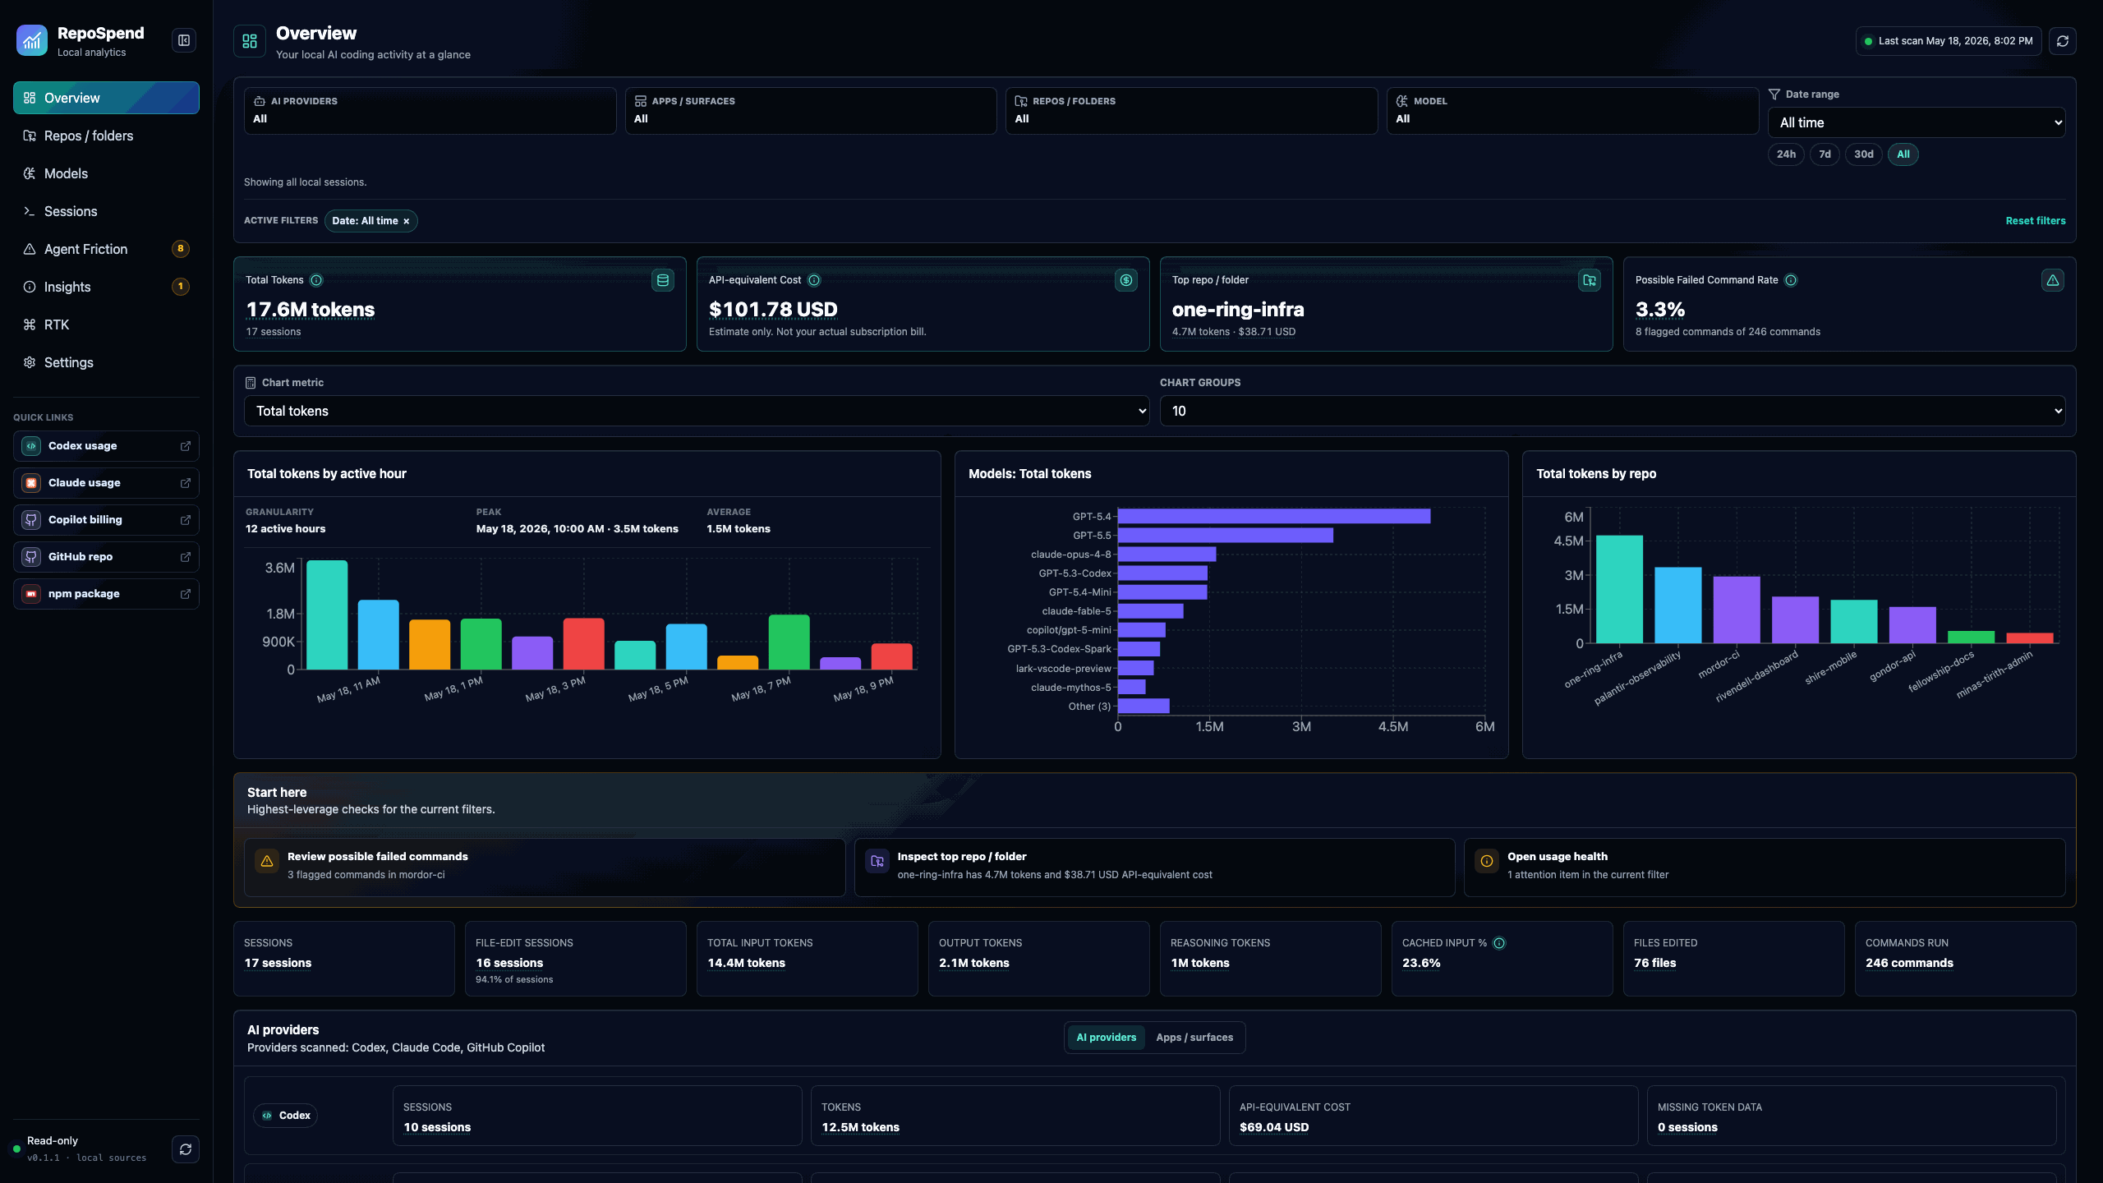Open the Open usage health card
Image resolution: width=2103 pixels, height=1183 pixels.
1765,867
